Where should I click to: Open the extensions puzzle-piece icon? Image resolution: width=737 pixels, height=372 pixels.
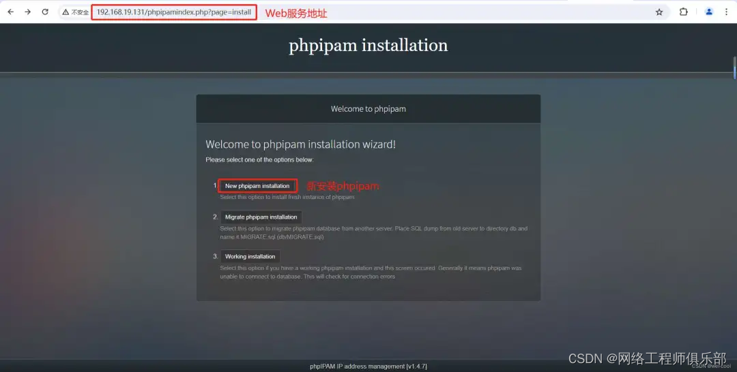coord(683,12)
